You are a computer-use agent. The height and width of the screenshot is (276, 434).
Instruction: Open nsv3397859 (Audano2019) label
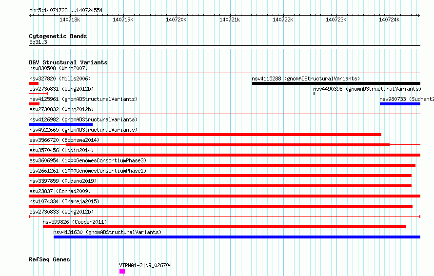point(63,181)
